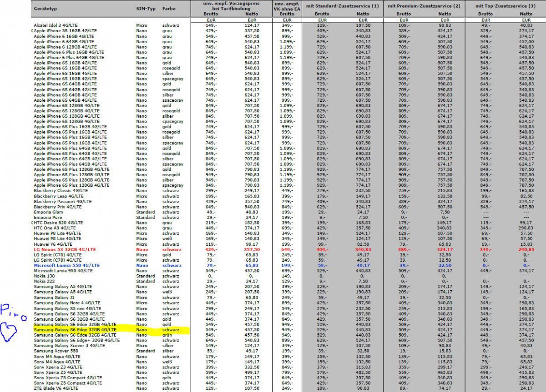Click blue '65,83' in Lumia 550 row
Screen dimensions: 546x392
tap(252, 265)
